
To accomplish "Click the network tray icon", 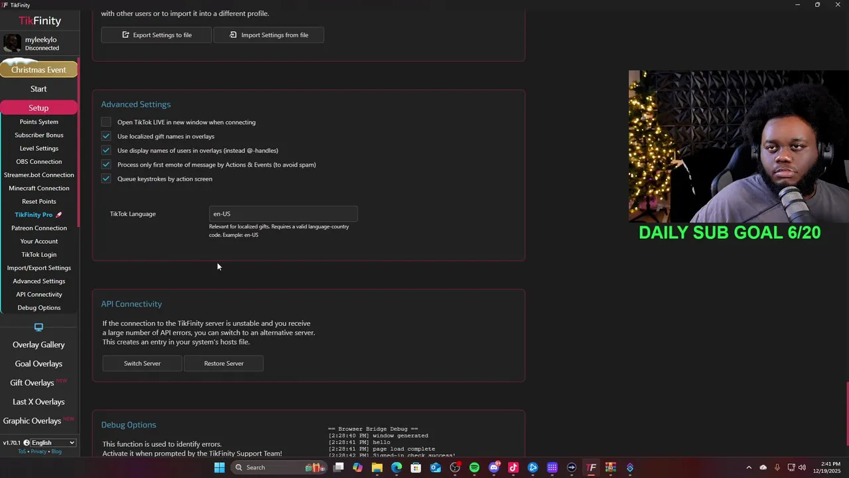I will coord(791,467).
